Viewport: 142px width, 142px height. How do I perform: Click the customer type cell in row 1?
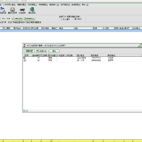click(52, 58)
